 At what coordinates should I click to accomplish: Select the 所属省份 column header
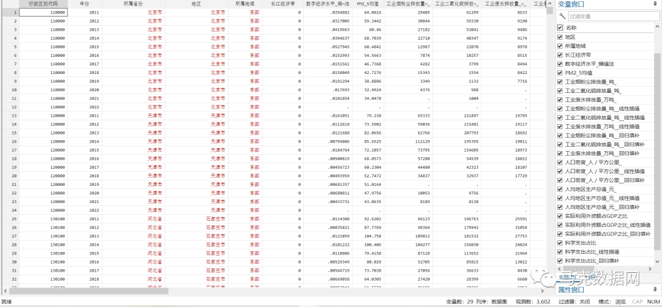click(x=134, y=4)
